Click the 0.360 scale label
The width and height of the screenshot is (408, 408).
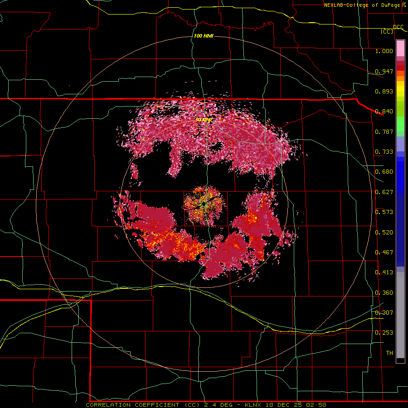coord(384,293)
